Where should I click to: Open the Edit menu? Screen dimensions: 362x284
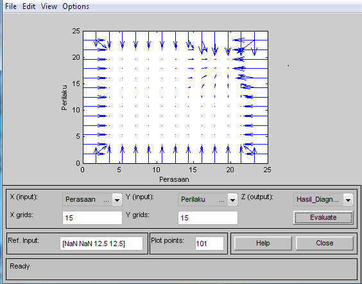pyautogui.click(x=29, y=6)
